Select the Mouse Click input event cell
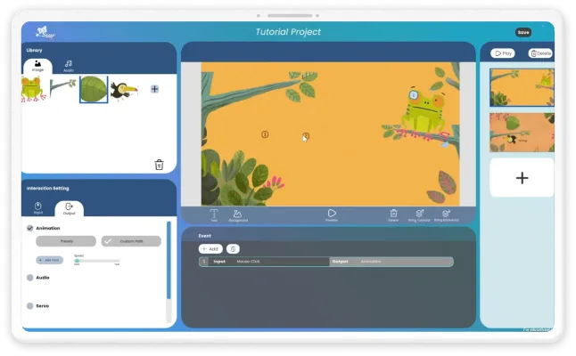The width and height of the screenshot is (576, 356). click(x=269, y=262)
